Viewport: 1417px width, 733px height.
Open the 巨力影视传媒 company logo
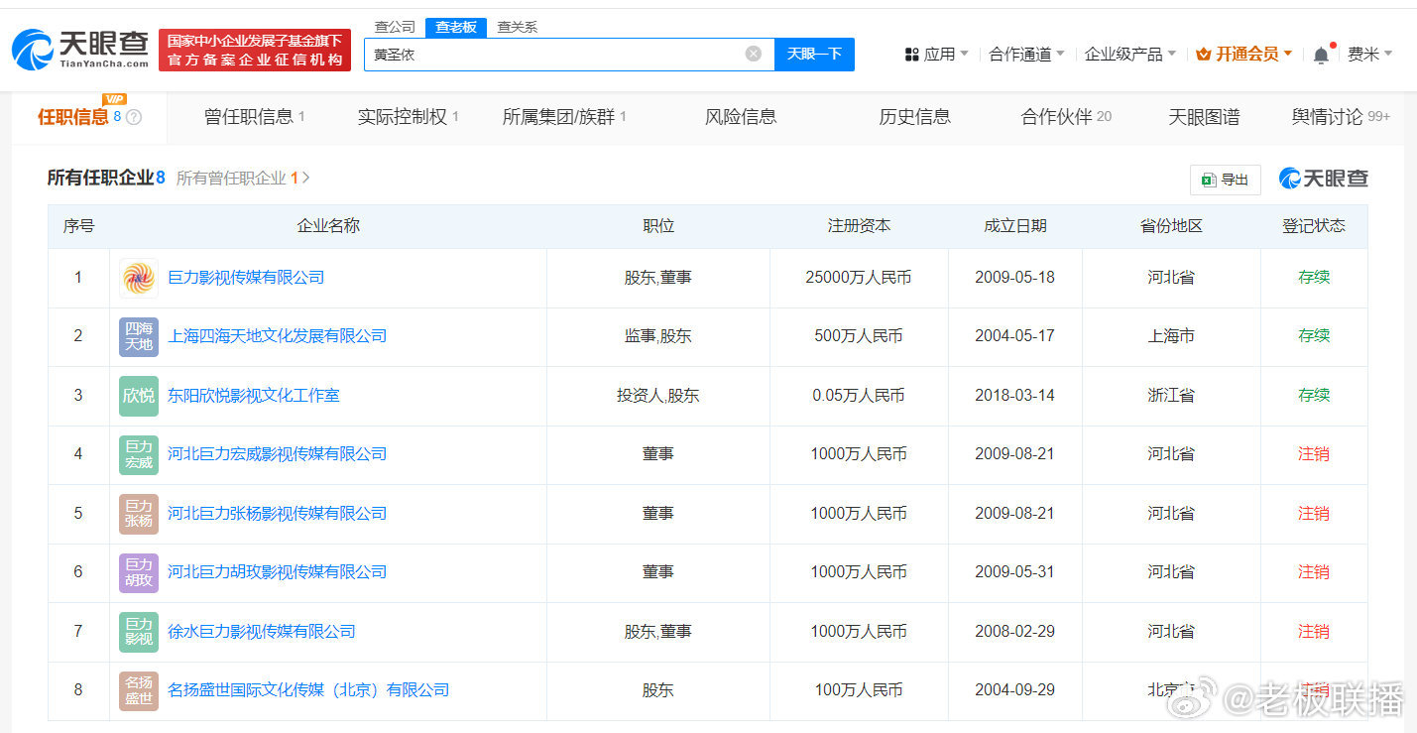[139, 278]
